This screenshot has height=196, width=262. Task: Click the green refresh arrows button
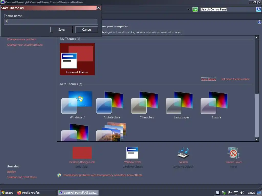coord(195,9)
